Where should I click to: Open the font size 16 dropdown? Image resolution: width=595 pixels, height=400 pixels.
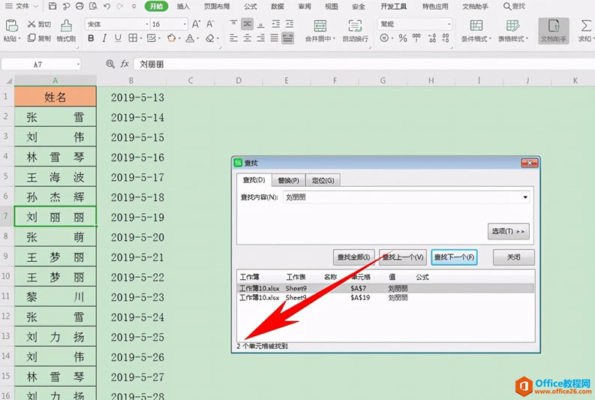point(185,24)
